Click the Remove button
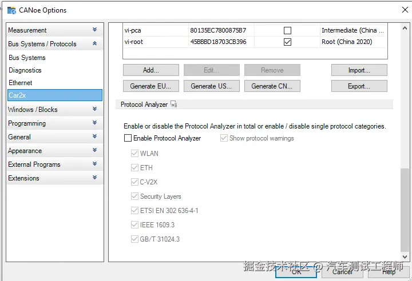412x281 pixels. coord(272,70)
